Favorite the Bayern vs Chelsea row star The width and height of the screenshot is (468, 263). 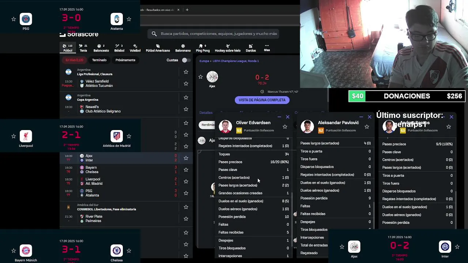tap(186, 169)
